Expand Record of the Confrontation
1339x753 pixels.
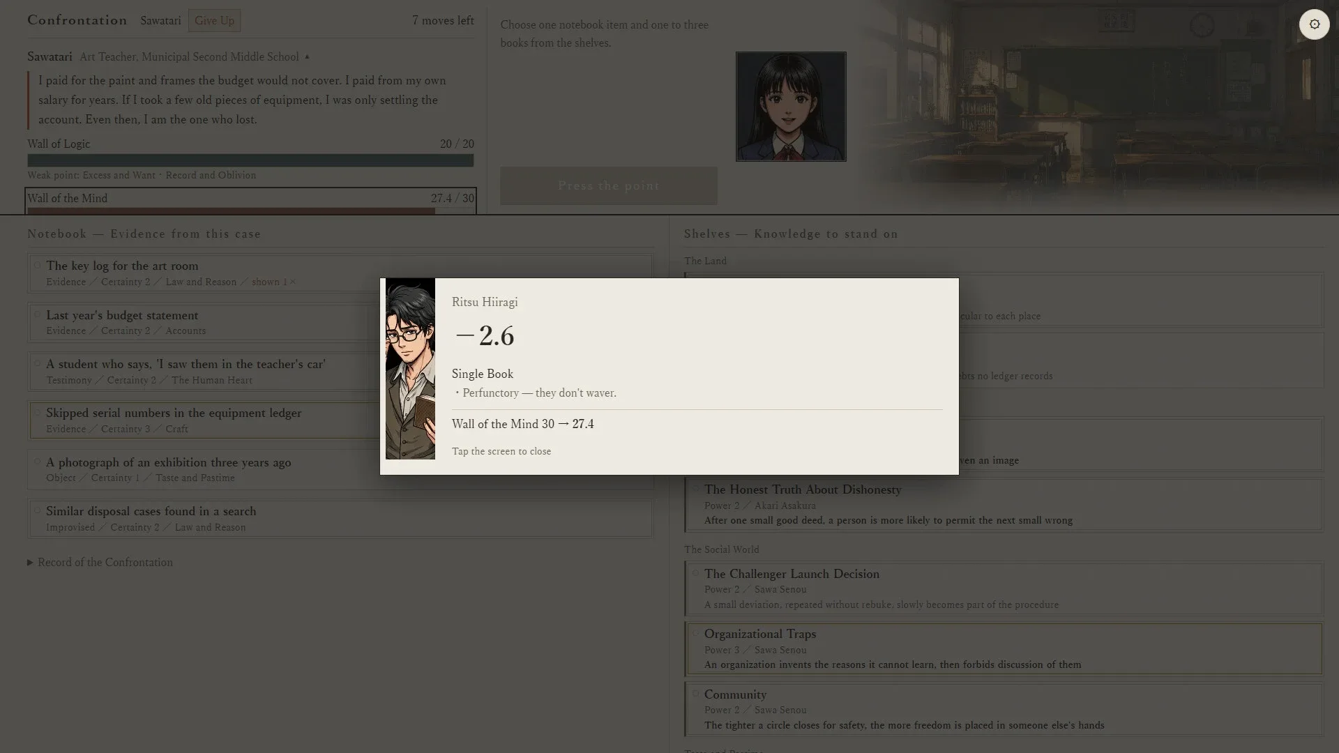100,562
